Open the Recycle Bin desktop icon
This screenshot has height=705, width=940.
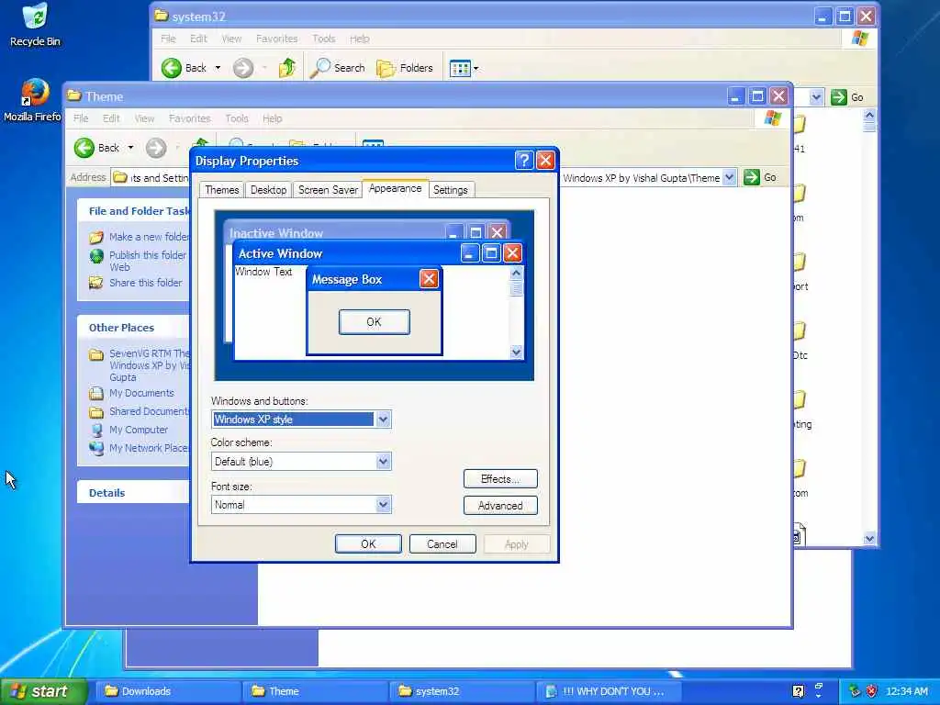[x=35, y=24]
